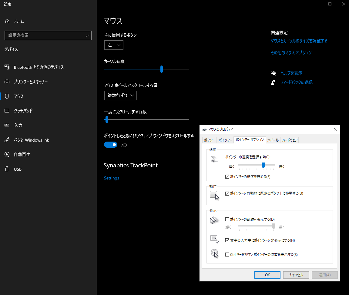Image resolution: width=349 pixels, height=295 pixels.
Task: Open タッチパッド settings page
Action: 48,111
